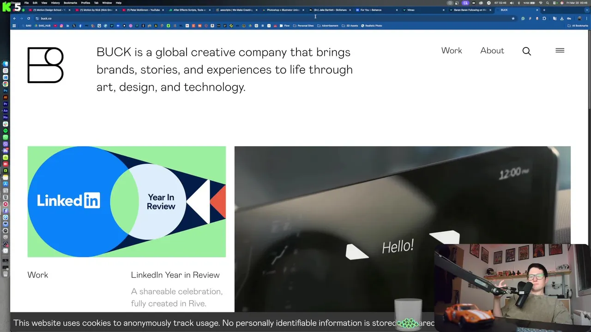The width and height of the screenshot is (591, 332).
Task: Open the Work navigation link
Action: [452, 51]
